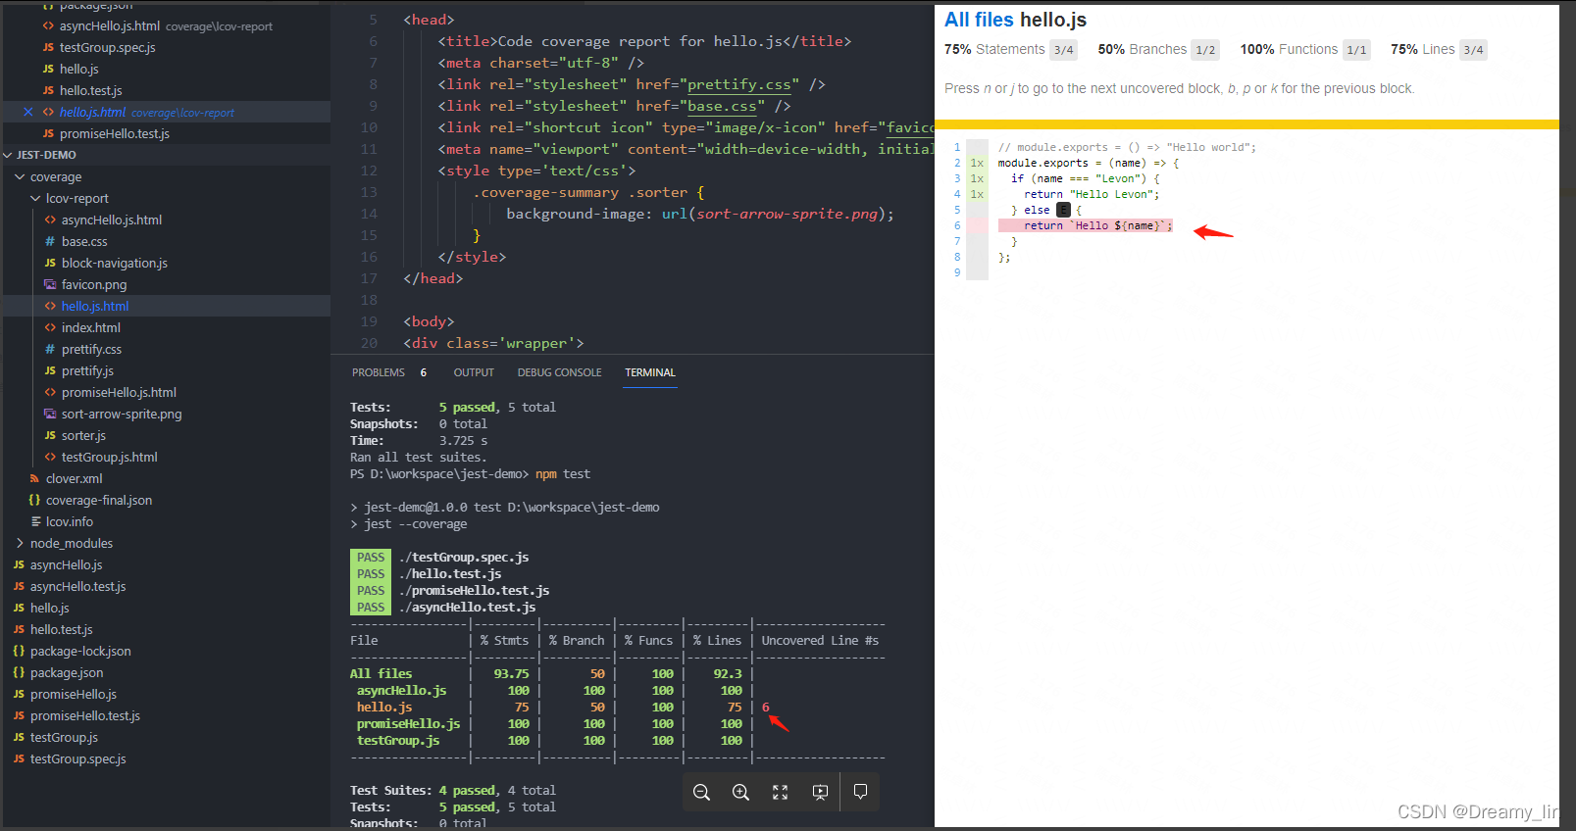Click the highlighted uncovered return line in report
Viewport: 1576px width, 831px height.
pyautogui.click(x=1085, y=225)
